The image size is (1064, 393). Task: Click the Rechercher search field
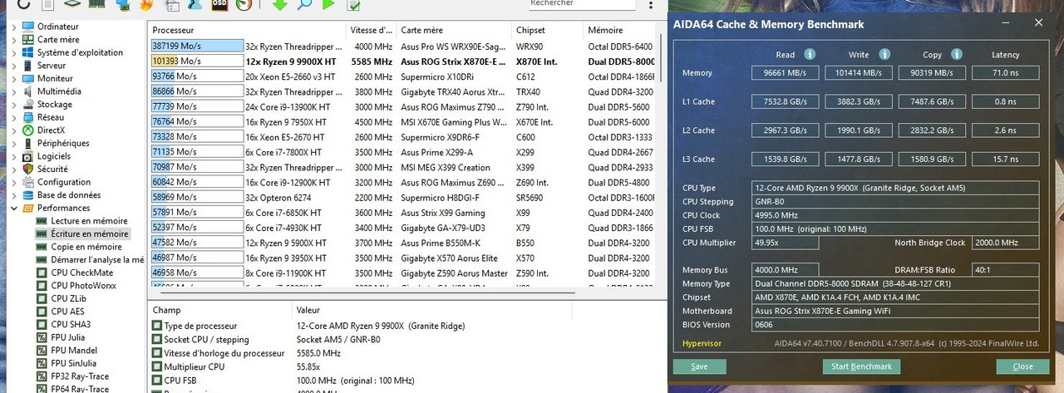click(x=580, y=4)
